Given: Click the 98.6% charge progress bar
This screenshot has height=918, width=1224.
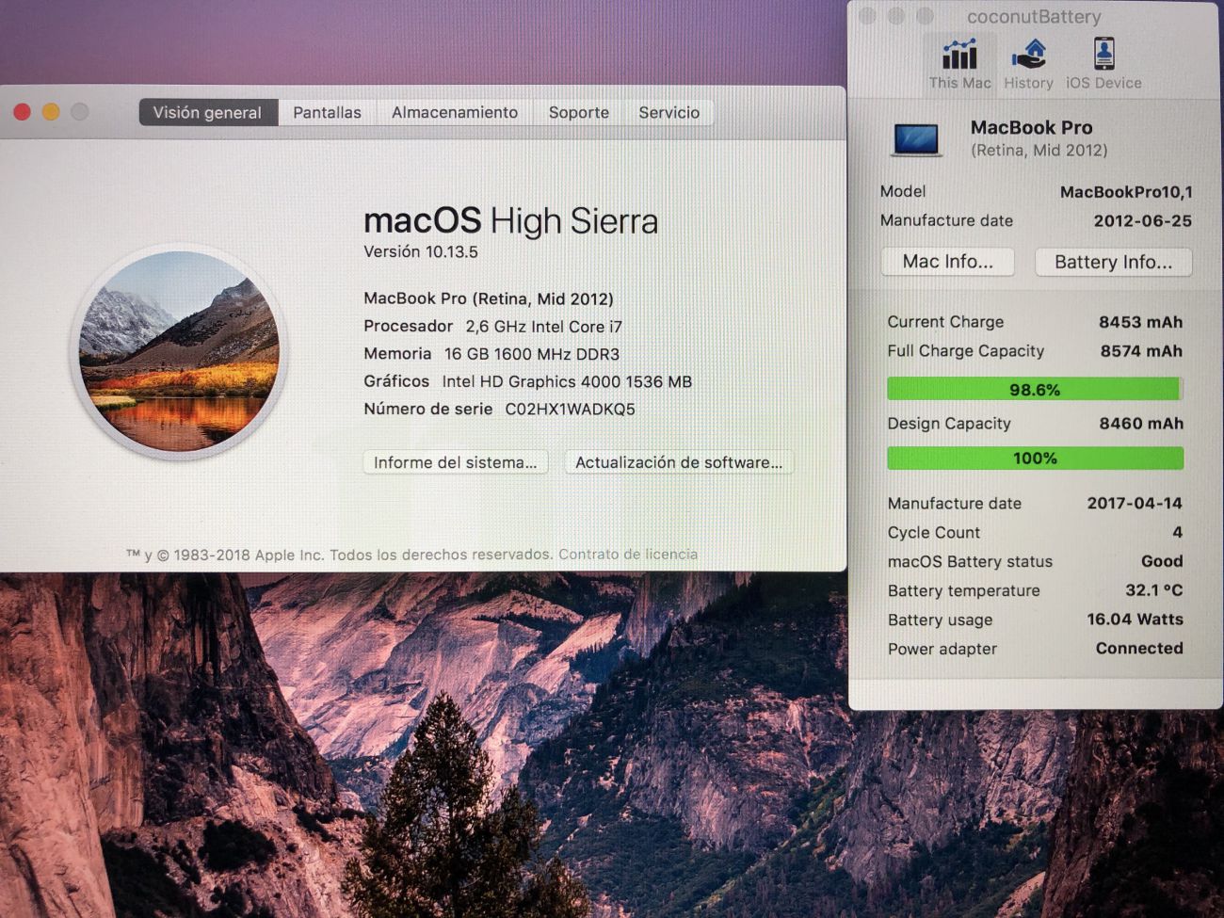Looking at the screenshot, I should (x=1034, y=390).
